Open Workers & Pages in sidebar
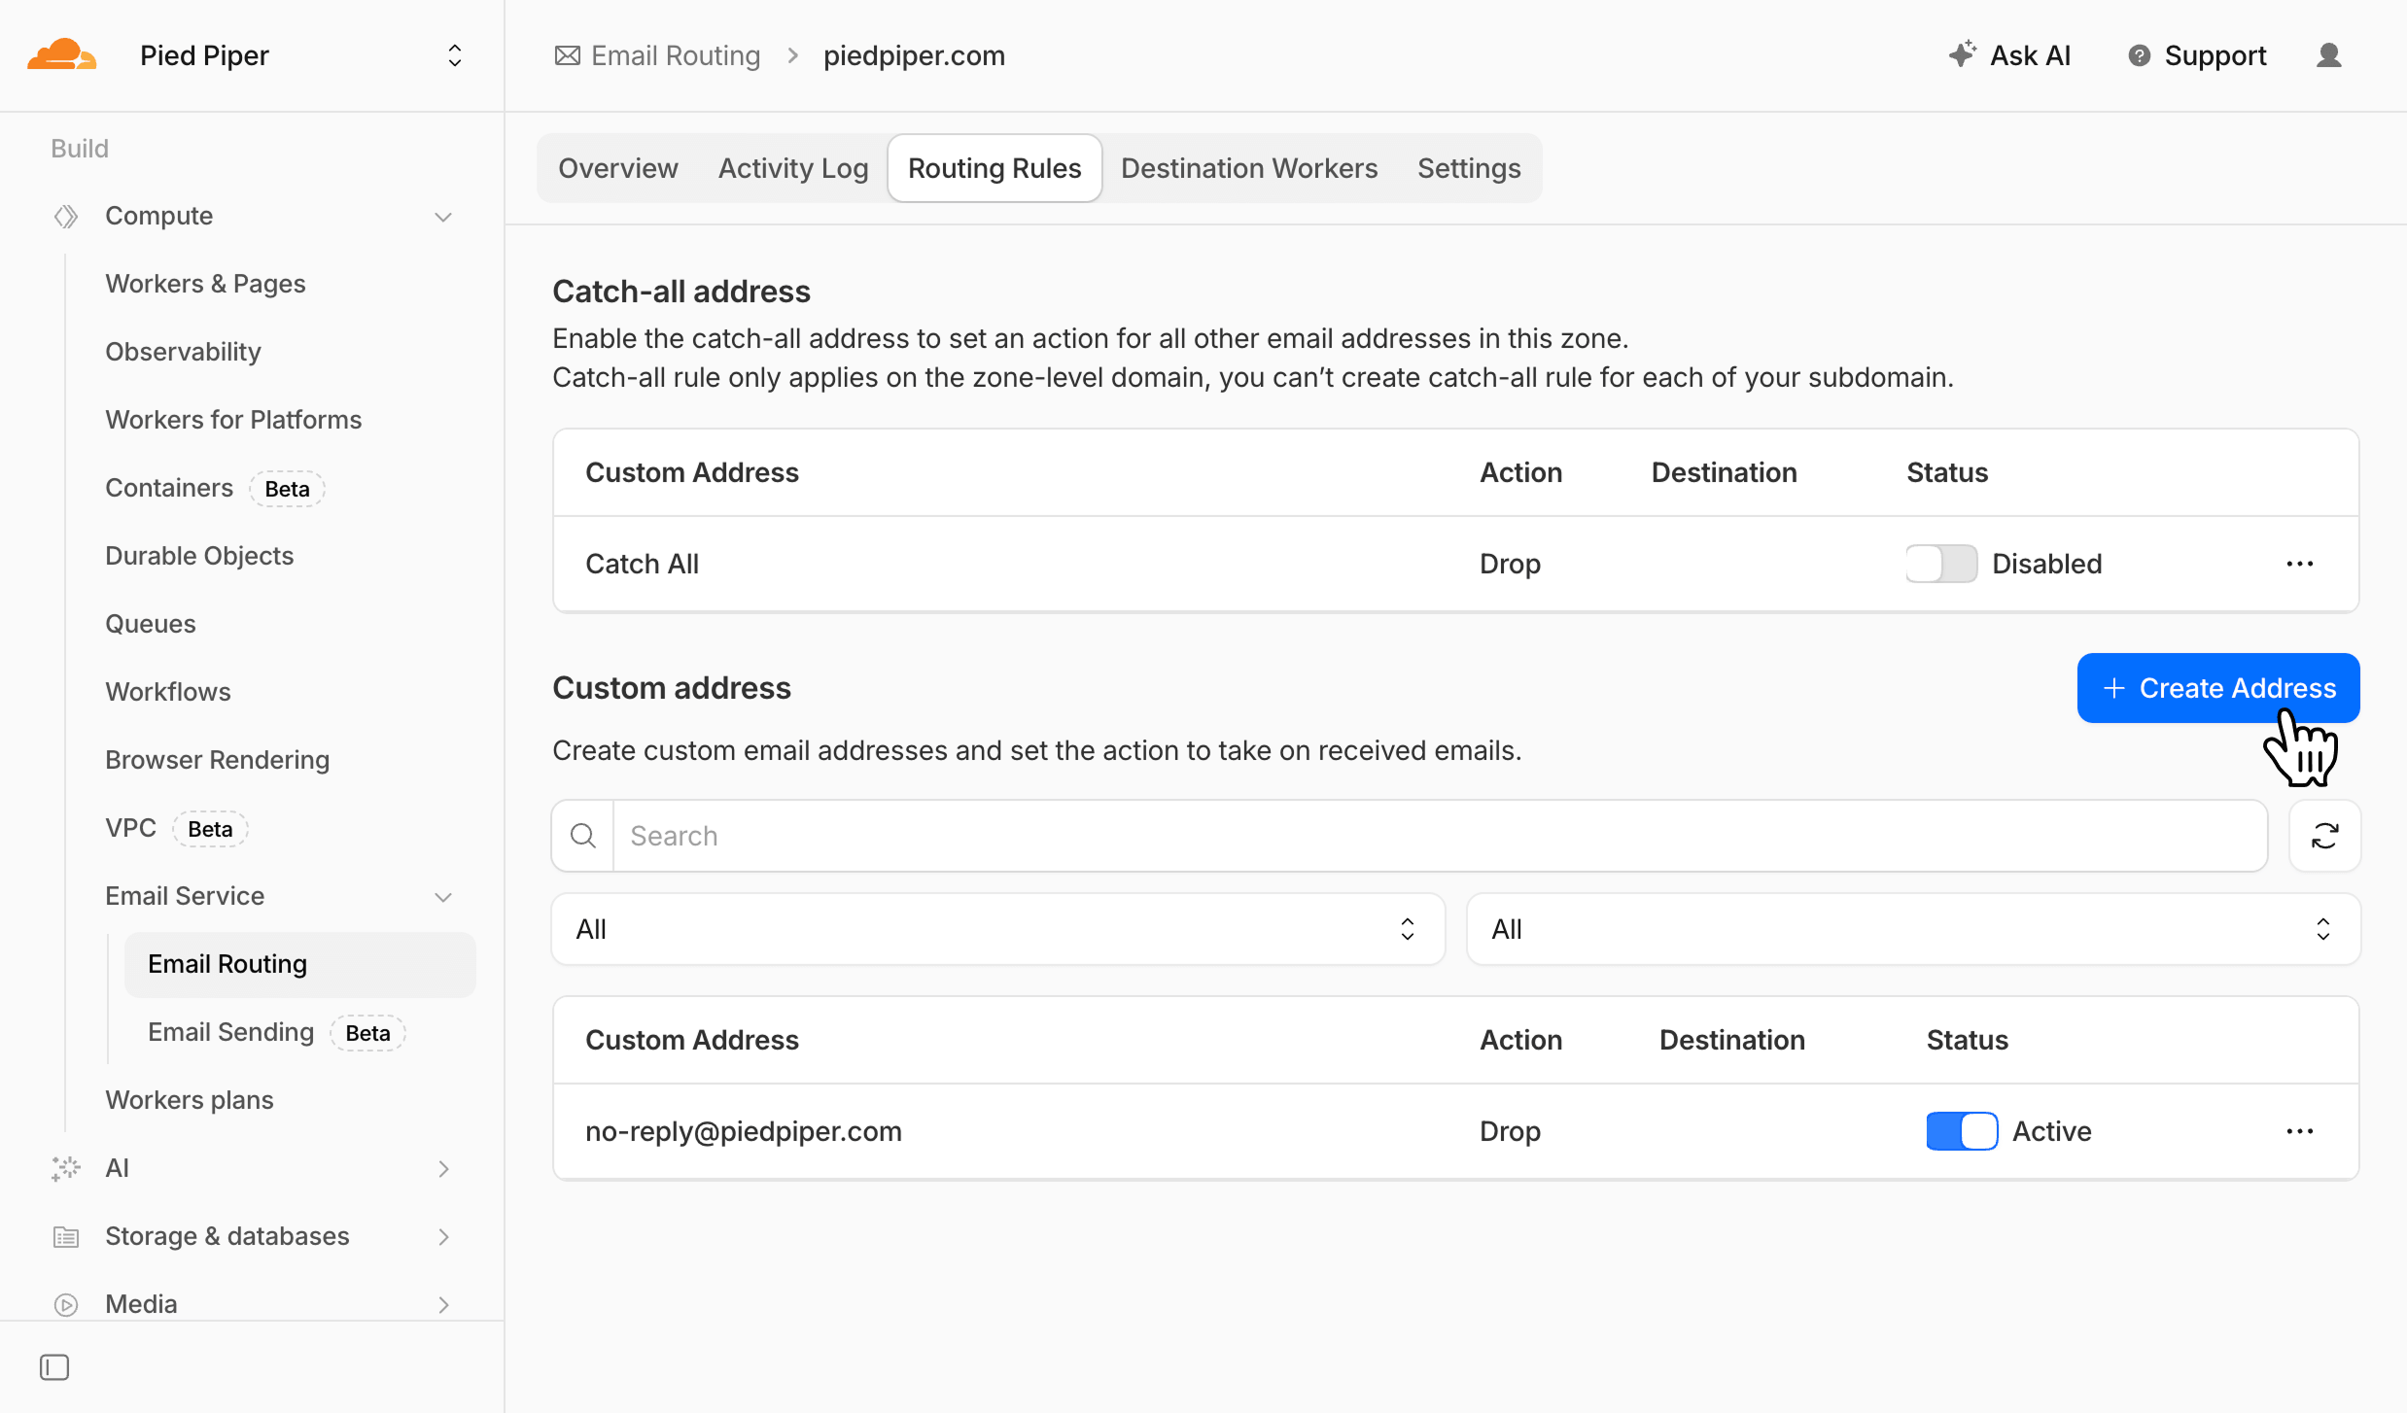Viewport: 2407px width, 1413px height. click(205, 284)
